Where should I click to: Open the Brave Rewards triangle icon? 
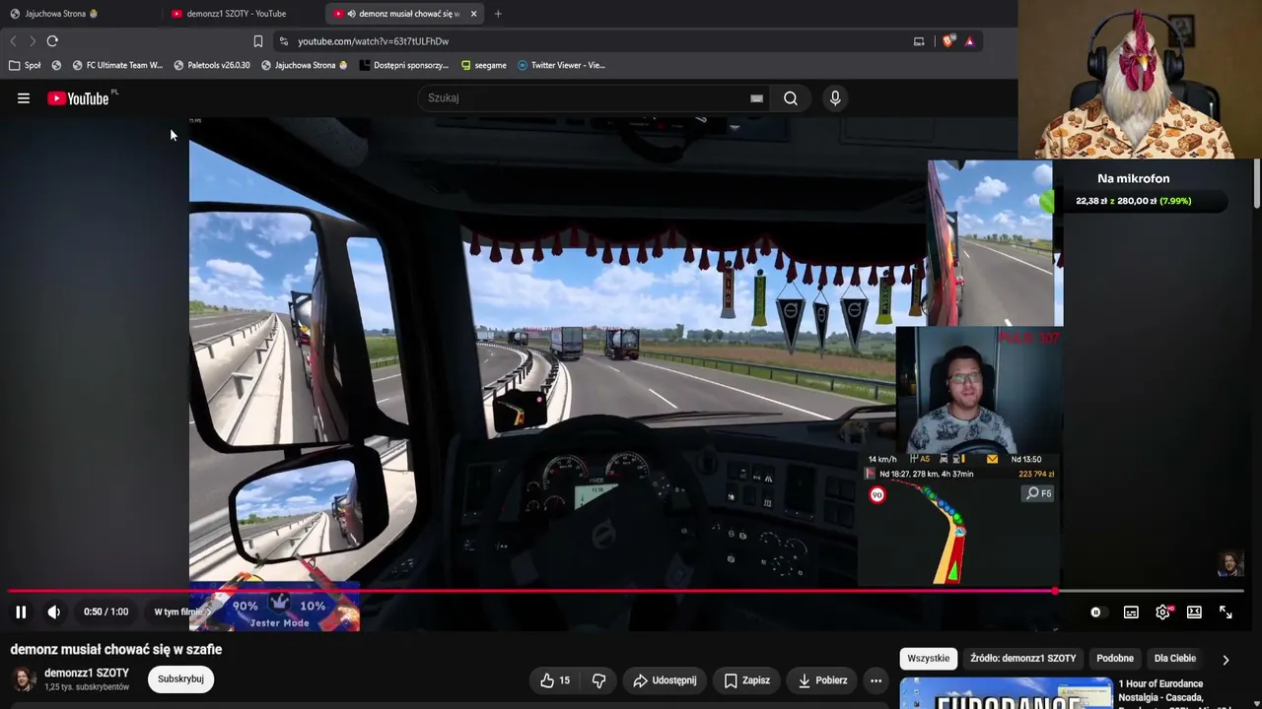coord(970,41)
